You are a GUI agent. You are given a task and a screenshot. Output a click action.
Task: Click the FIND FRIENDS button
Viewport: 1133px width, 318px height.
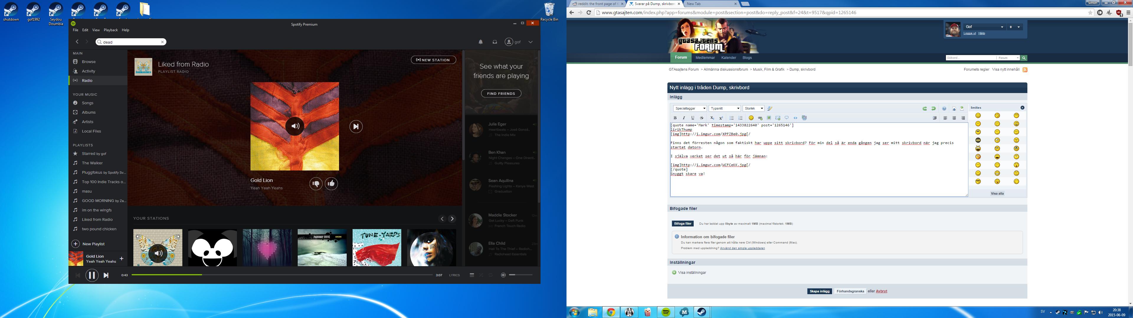pos(501,94)
